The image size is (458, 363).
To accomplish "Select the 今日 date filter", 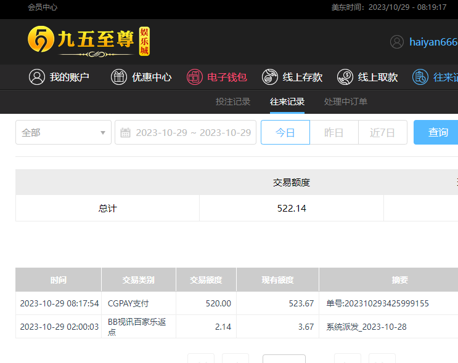I will click(x=285, y=132).
